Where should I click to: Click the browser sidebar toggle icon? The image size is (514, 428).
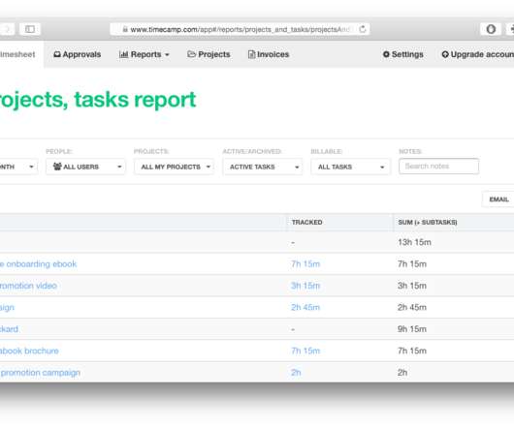[x=30, y=29]
